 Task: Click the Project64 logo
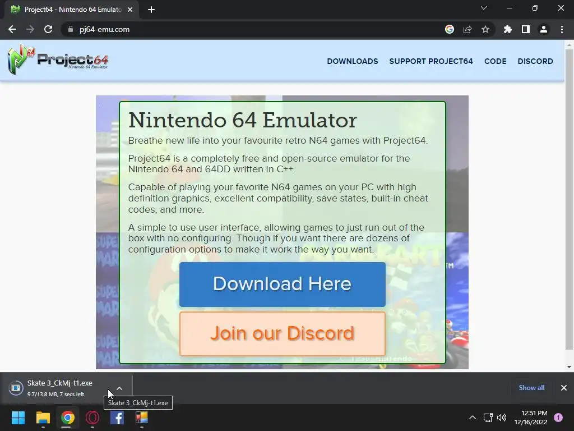click(x=58, y=59)
